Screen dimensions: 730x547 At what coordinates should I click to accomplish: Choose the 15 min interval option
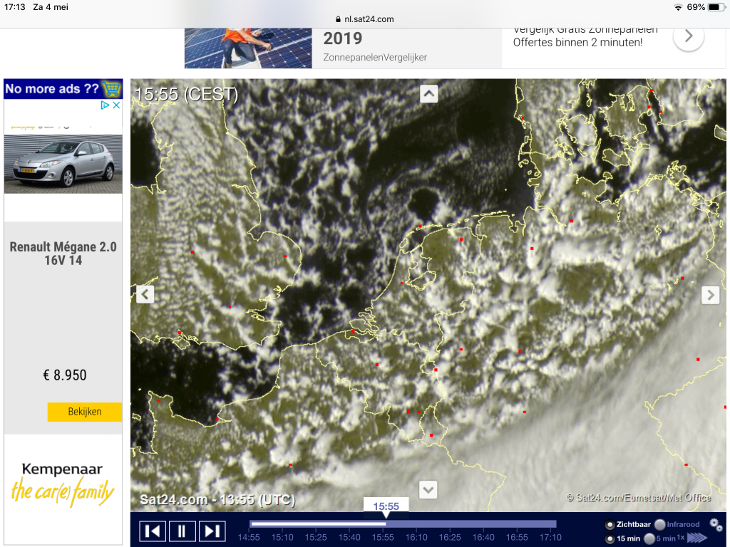tap(610, 538)
